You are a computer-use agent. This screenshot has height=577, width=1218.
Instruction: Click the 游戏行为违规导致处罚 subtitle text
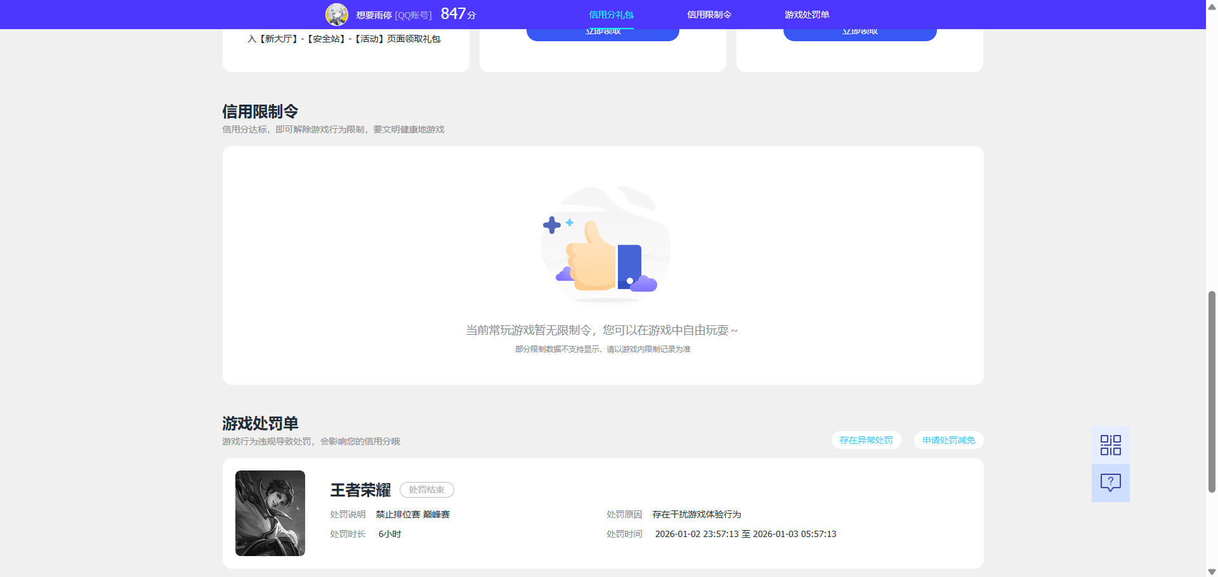coord(311,441)
